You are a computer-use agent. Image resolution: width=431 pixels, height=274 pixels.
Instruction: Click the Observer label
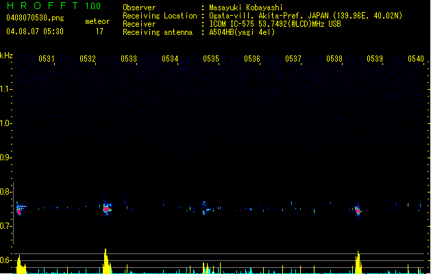[x=139, y=8]
